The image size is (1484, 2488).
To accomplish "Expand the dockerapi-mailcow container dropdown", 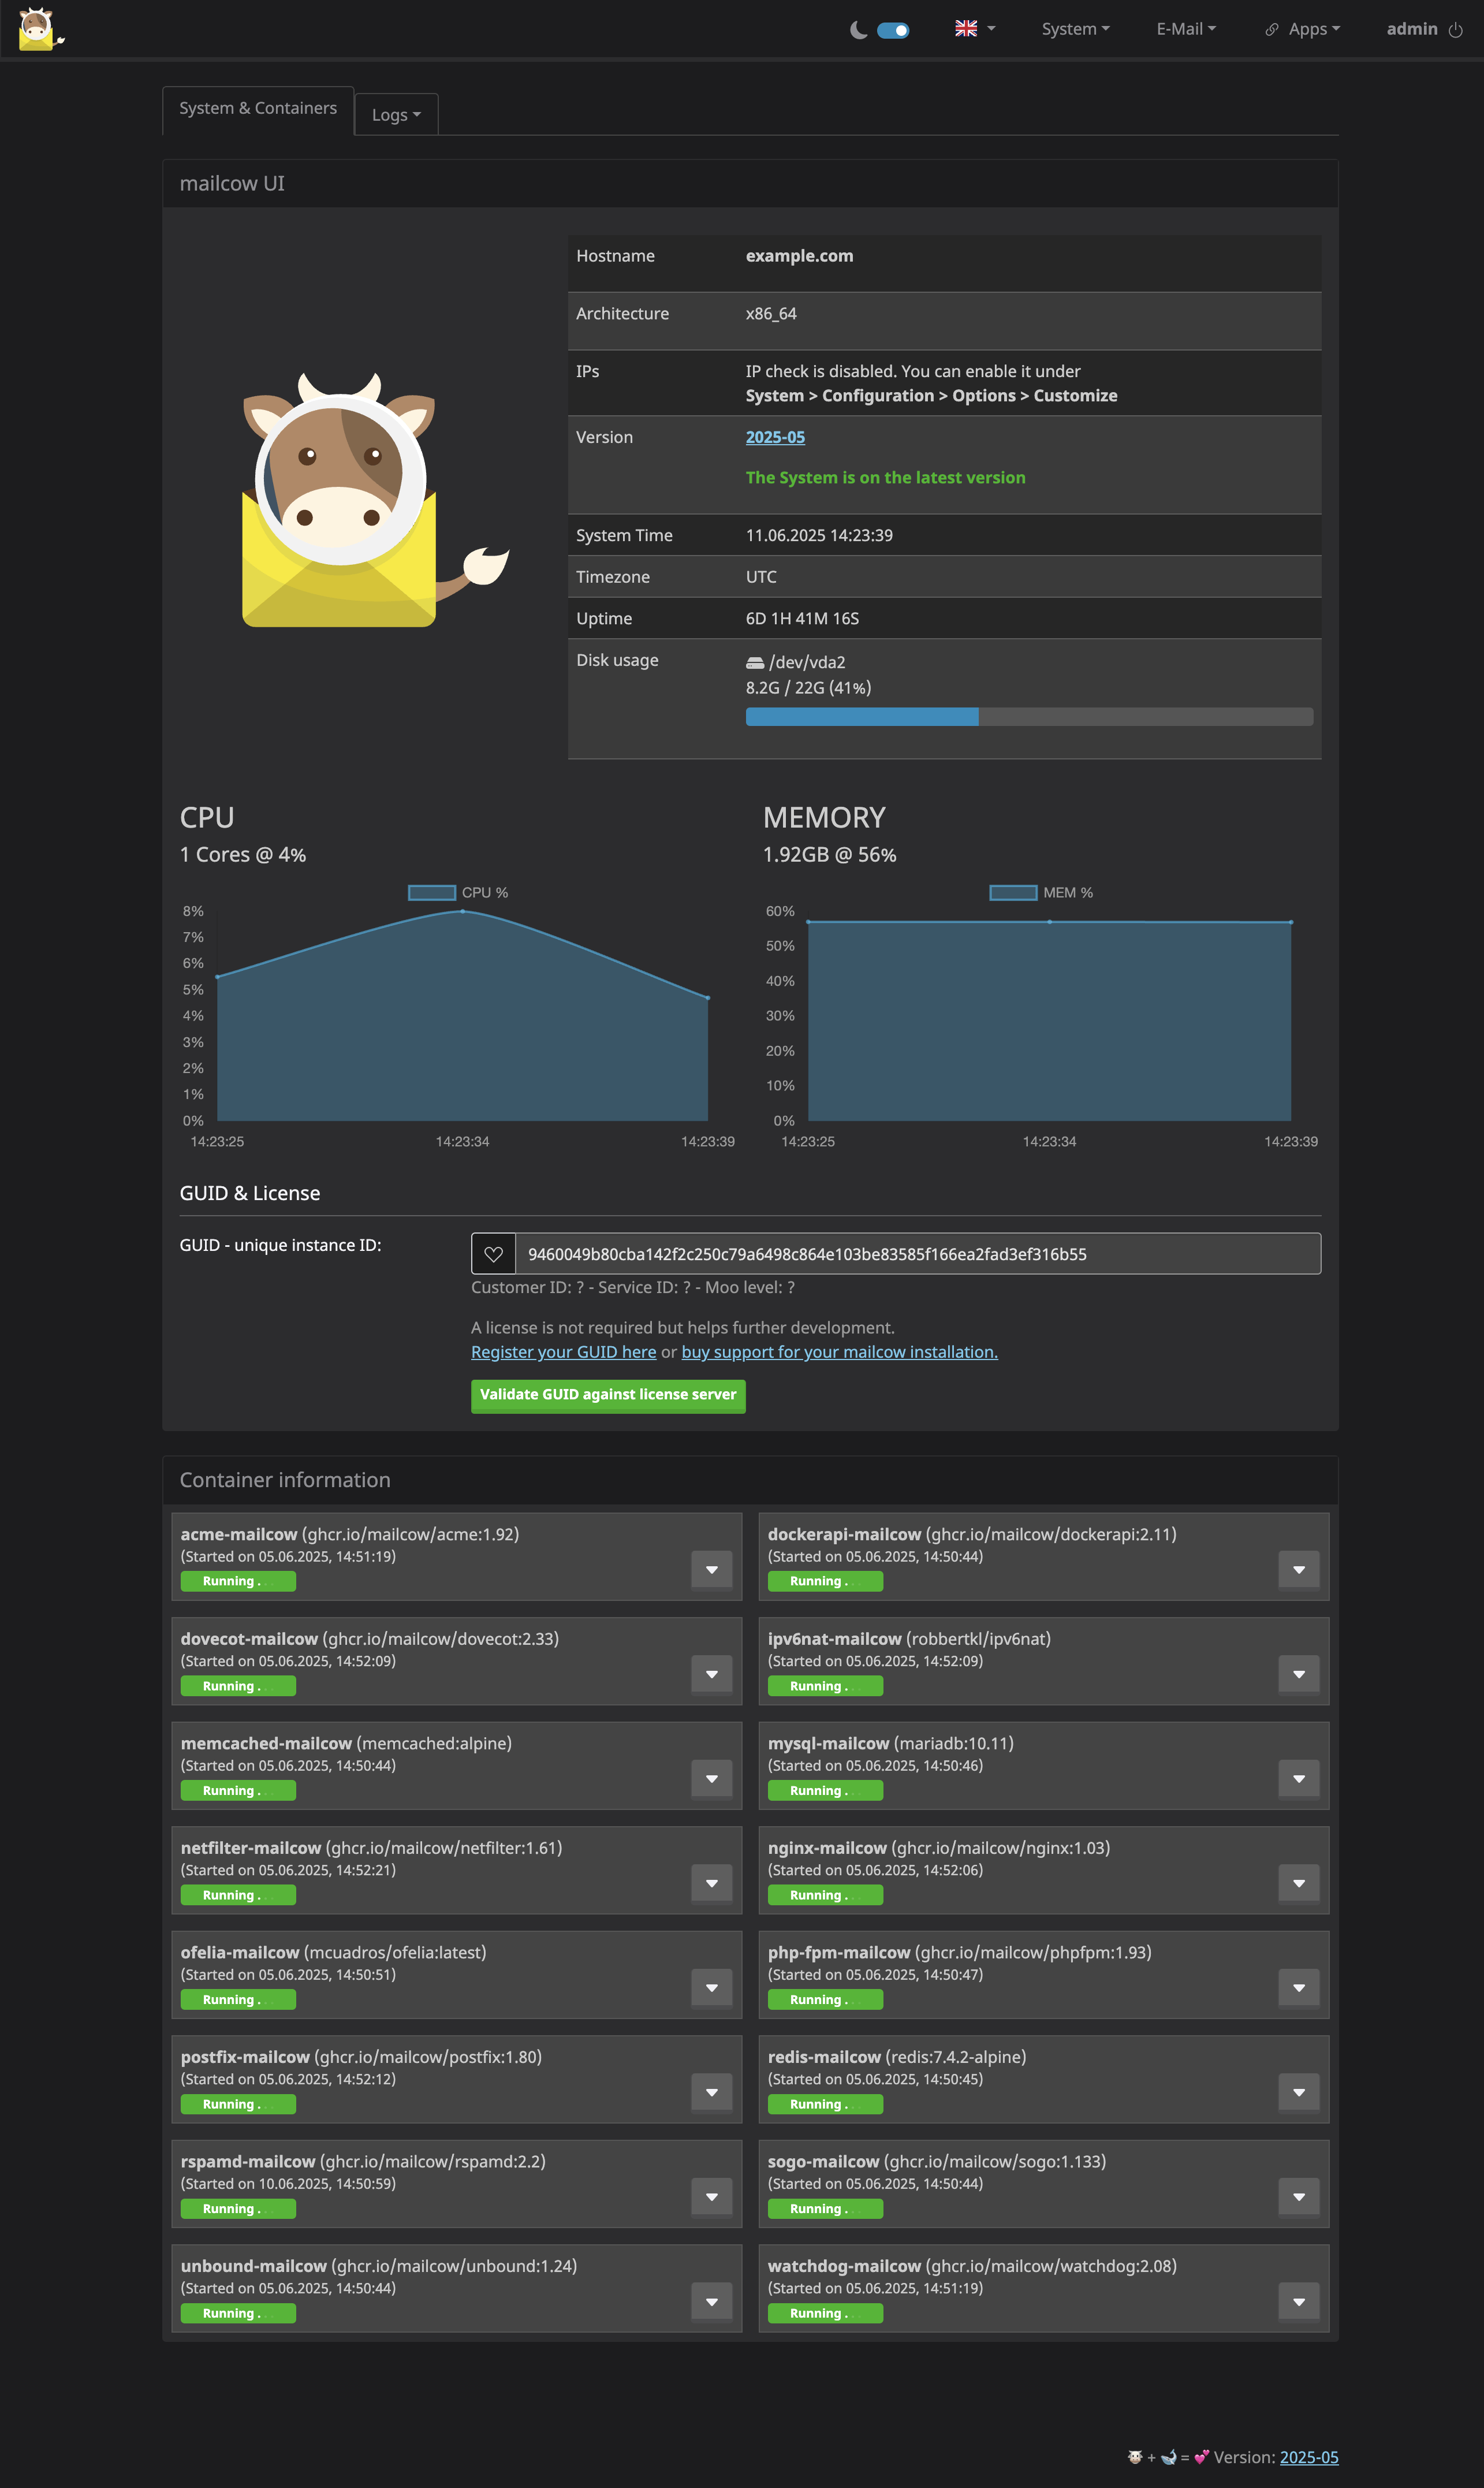I will [x=1299, y=1570].
